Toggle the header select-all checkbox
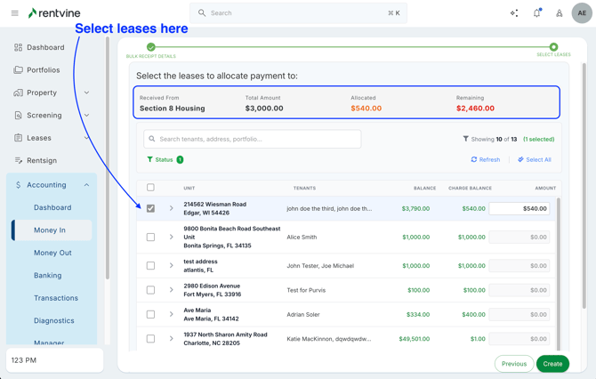This screenshot has width=596, height=379. 150,188
